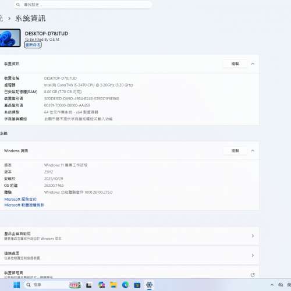The height and width of the screenshot is (291, 291).
Task: Click the install date 2025/10/29
Action: click(54, 179)
